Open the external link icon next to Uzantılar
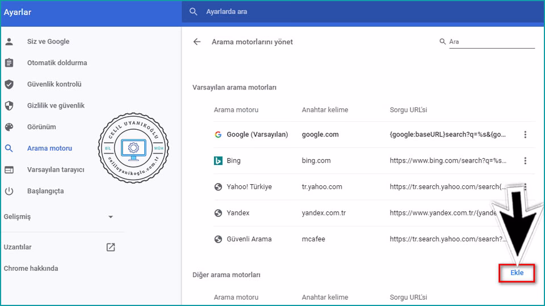This screenshot has width=545, height=306. coord(111,247)
